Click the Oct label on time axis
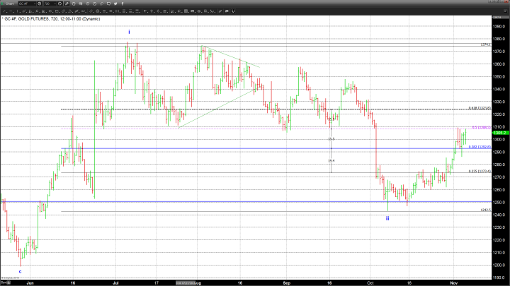The width and height of the screenshot is (510, 286). click(370, 283)
